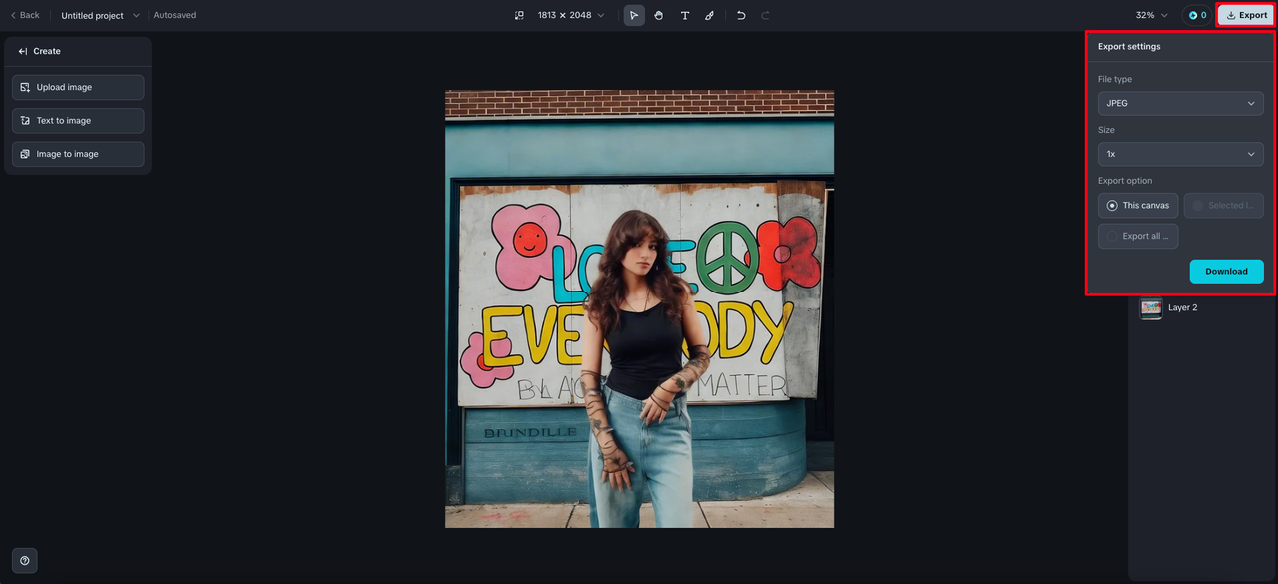The image size is (1278, 584).
Task: Select This canvas export option
Action: (1138, 205)
